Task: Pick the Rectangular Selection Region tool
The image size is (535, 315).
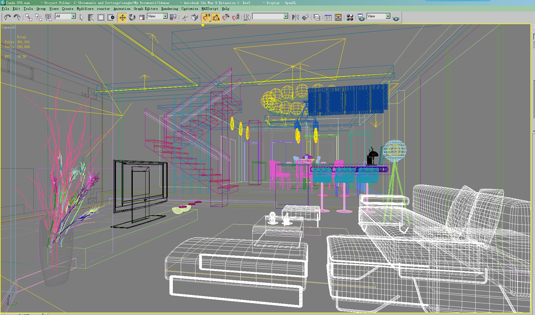Action: (x=101, y=17)
